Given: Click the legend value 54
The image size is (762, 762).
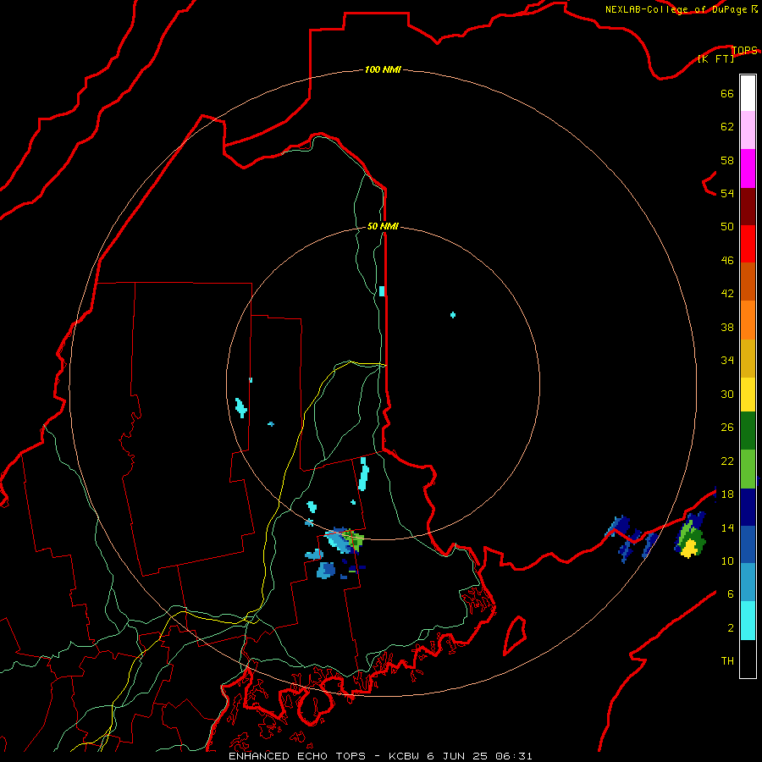Looking at the screenshot, I should click(x=727, y=193).
